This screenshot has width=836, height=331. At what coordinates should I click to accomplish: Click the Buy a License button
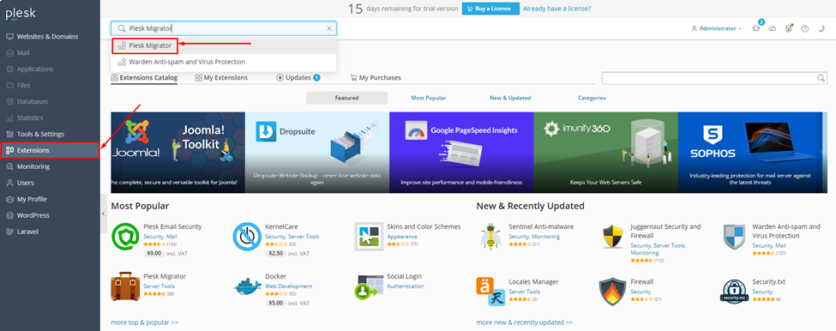click(490, 9)
